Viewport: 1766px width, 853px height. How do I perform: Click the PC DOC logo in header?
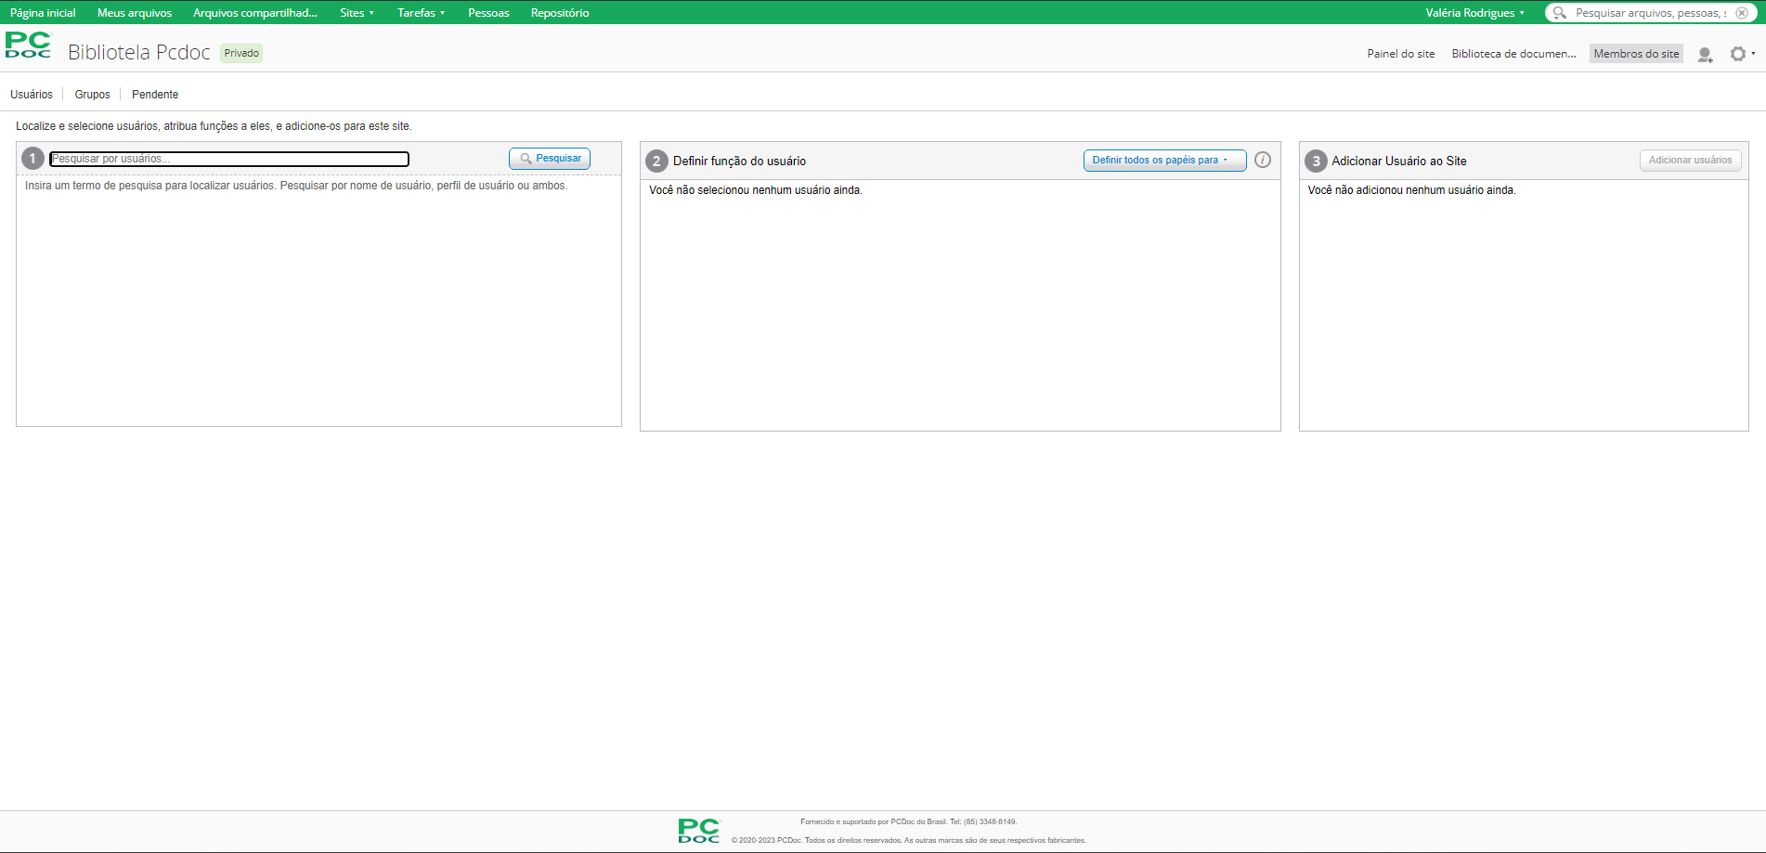coord(28,45)
